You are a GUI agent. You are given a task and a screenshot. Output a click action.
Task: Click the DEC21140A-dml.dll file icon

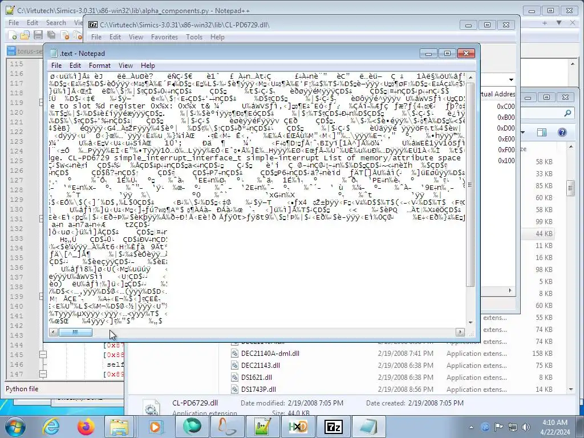click(x=234, y=354)
